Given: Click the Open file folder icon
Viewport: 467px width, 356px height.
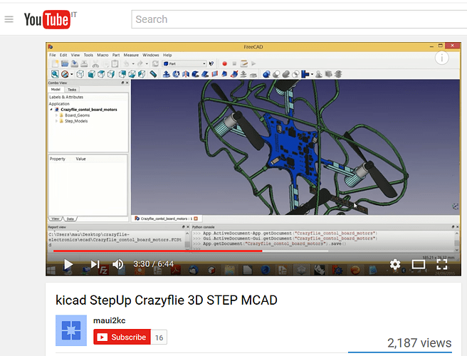Looking at the screenshot, I should tap(65, 64).
